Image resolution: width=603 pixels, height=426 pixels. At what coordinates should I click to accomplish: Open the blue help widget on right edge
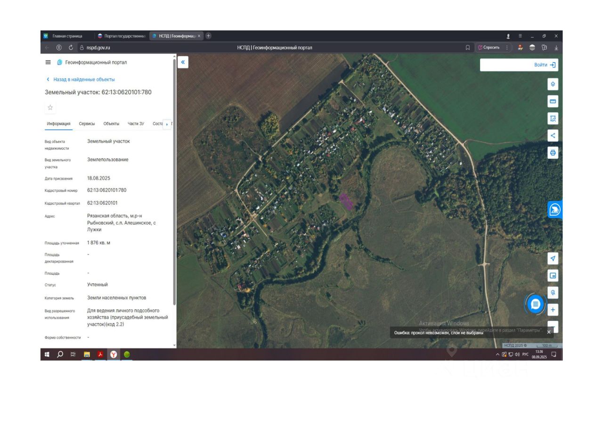555,209
